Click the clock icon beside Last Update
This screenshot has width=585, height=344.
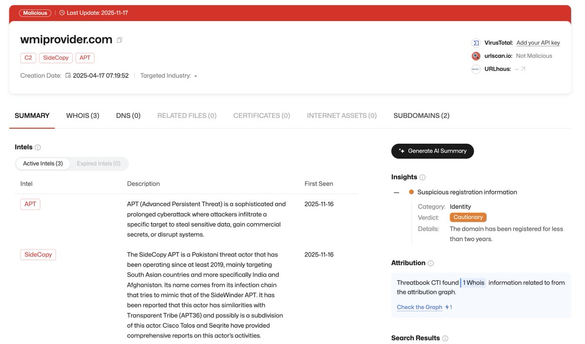coord(62,13)
